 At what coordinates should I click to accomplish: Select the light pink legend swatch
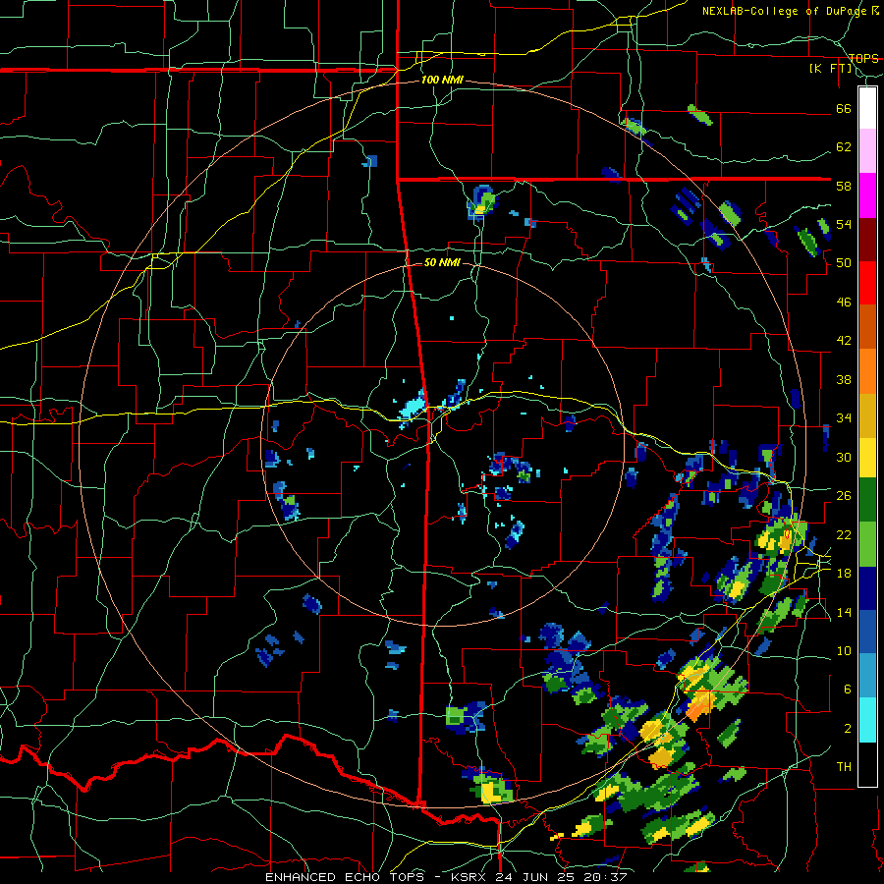pos(867,150)
